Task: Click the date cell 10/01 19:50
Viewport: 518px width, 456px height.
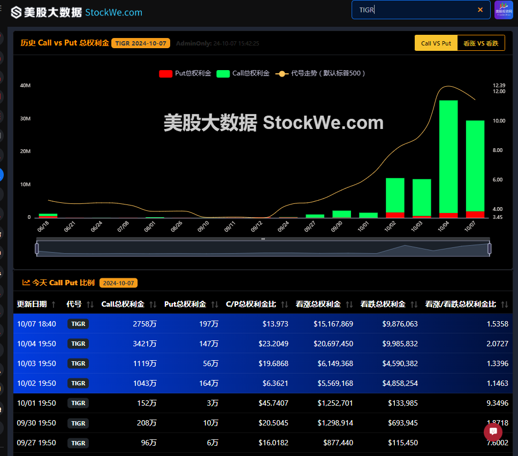Action: (36, 403)
